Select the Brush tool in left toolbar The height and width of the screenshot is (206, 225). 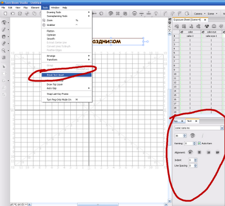(3, 30)
